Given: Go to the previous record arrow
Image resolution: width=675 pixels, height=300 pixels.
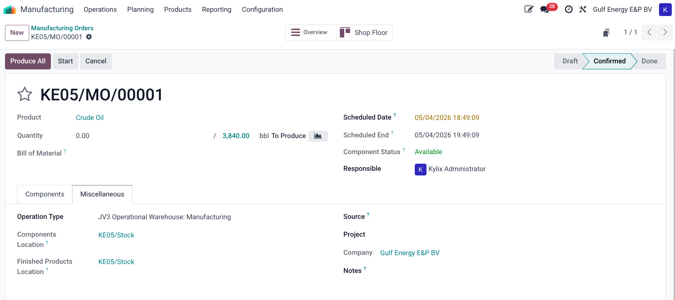Looking at the screenshot, I should pos(649,32).
